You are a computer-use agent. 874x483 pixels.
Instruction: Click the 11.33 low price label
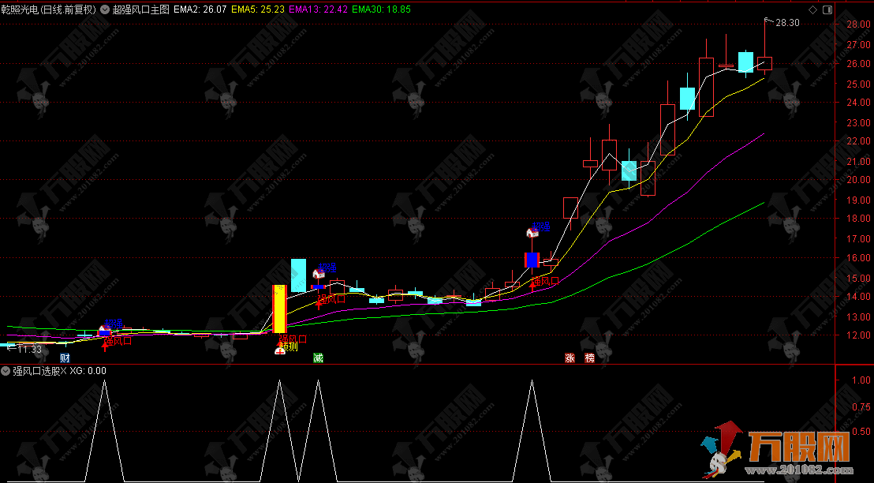coord(29,349)
